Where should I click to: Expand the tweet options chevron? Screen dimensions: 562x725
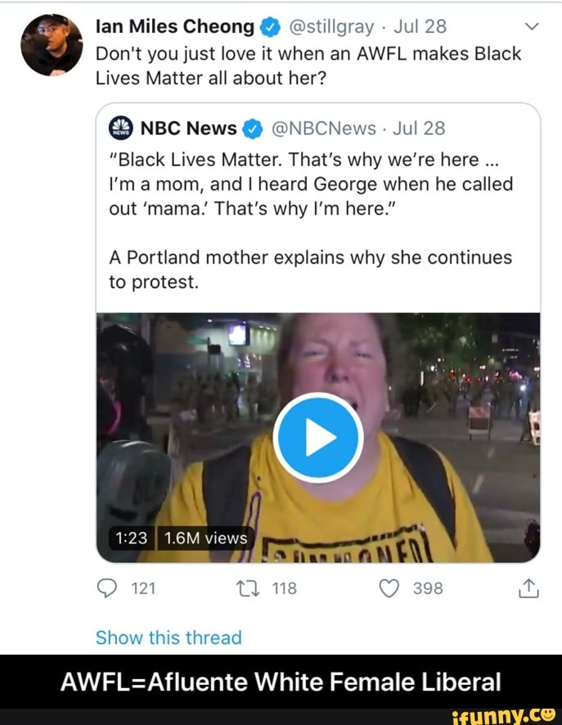(x=531, y=26)
